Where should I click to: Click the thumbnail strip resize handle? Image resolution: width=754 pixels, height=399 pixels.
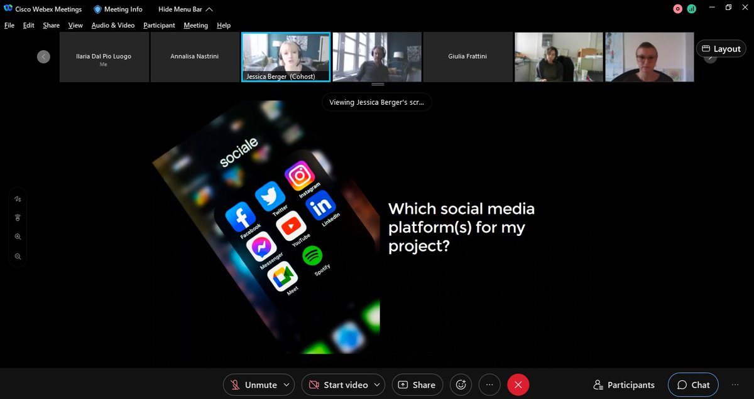(x=377, y=84)
